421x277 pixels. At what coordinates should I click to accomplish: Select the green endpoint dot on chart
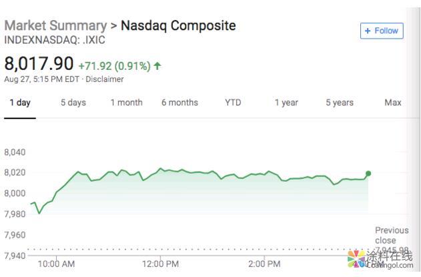click(x=368, y=174)
